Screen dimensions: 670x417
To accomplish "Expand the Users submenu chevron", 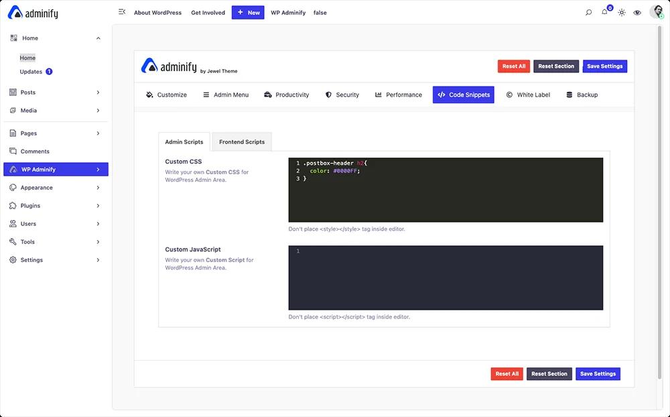I will pyautogui.click(x=98, y=224).
